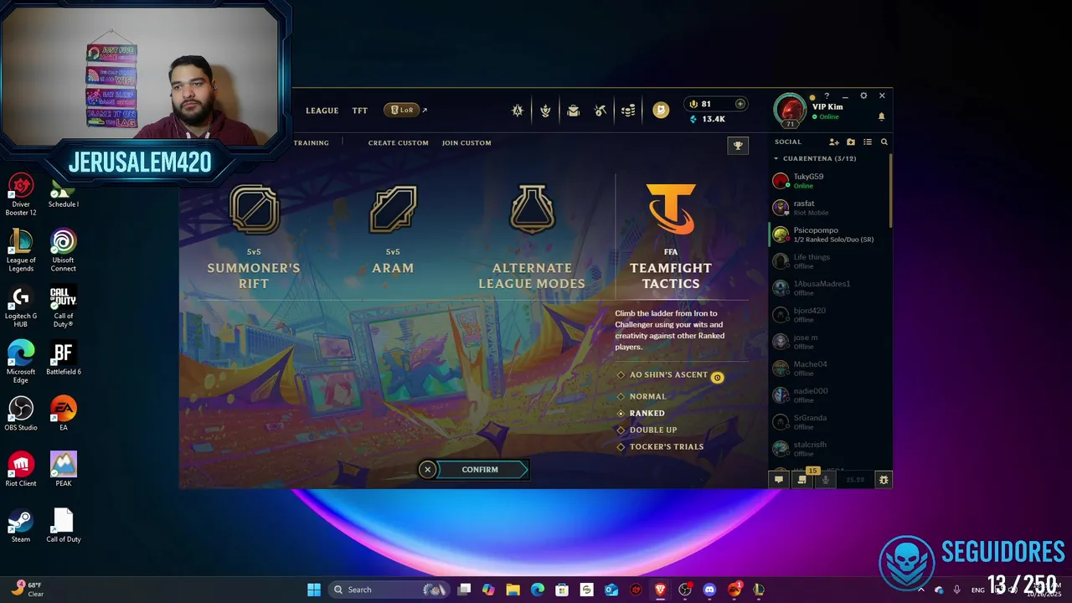Click the voice microphone icon in Social footer
This screenshot has height=603, width=1072.
826,480
